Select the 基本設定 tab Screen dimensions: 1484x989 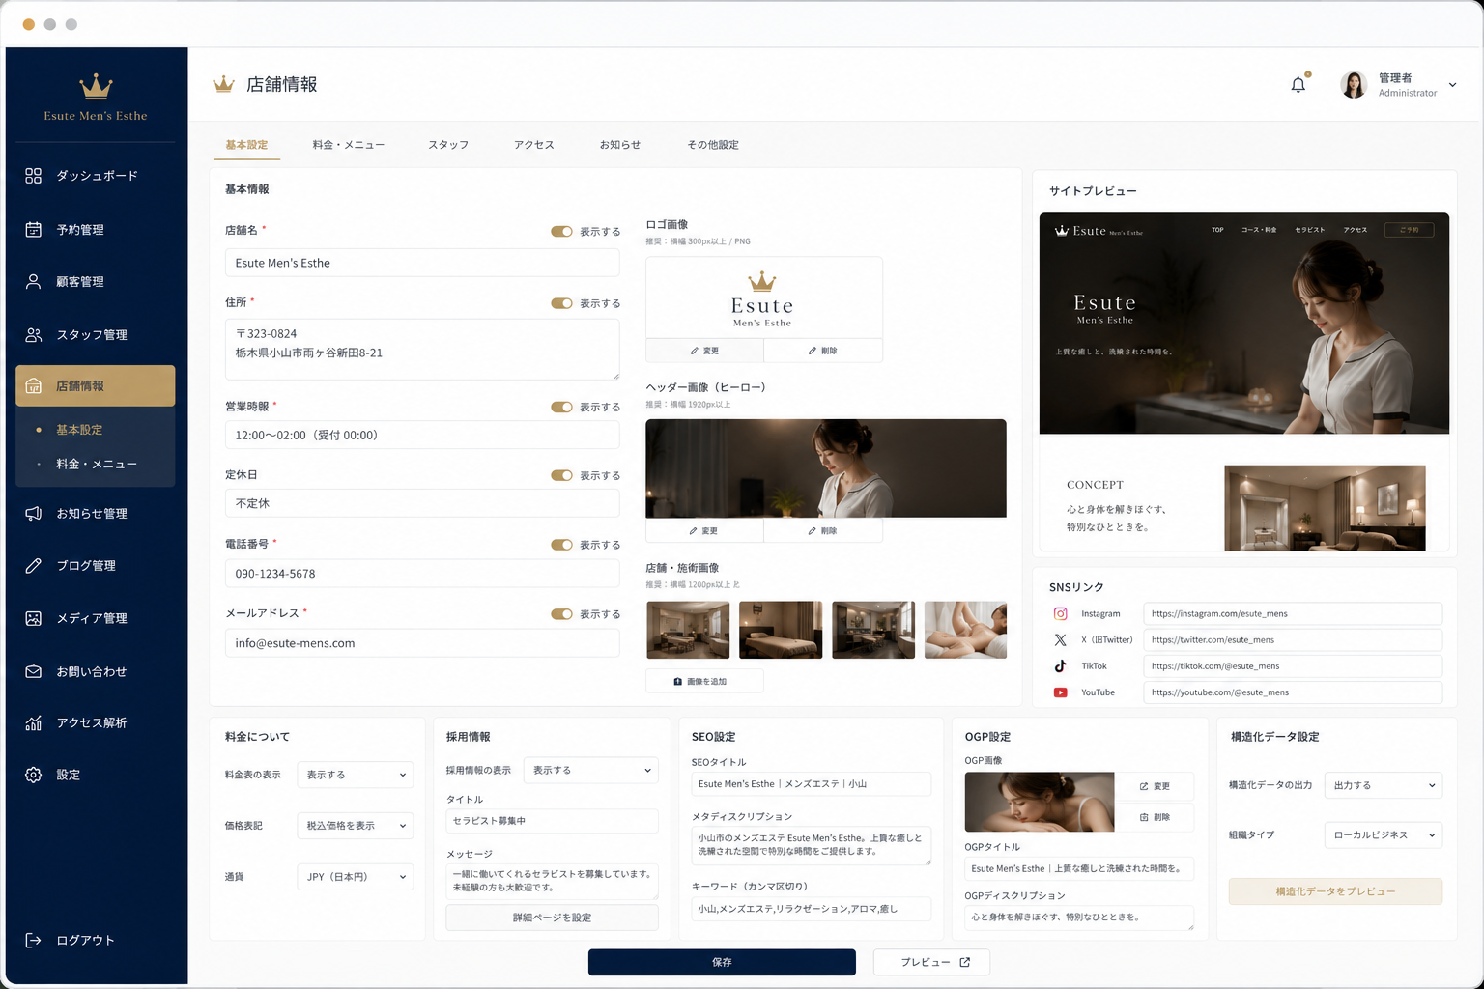(246, 145)
